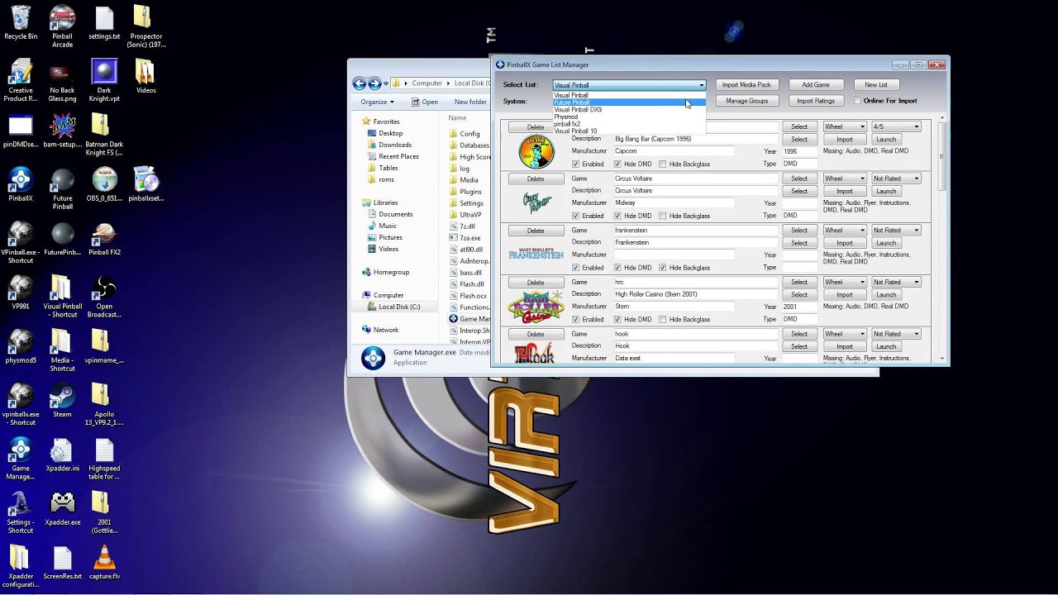Choose Future Pinball from the list dropdown
The height and width of the screenshot is (595, 1058).
click(629, 102)
